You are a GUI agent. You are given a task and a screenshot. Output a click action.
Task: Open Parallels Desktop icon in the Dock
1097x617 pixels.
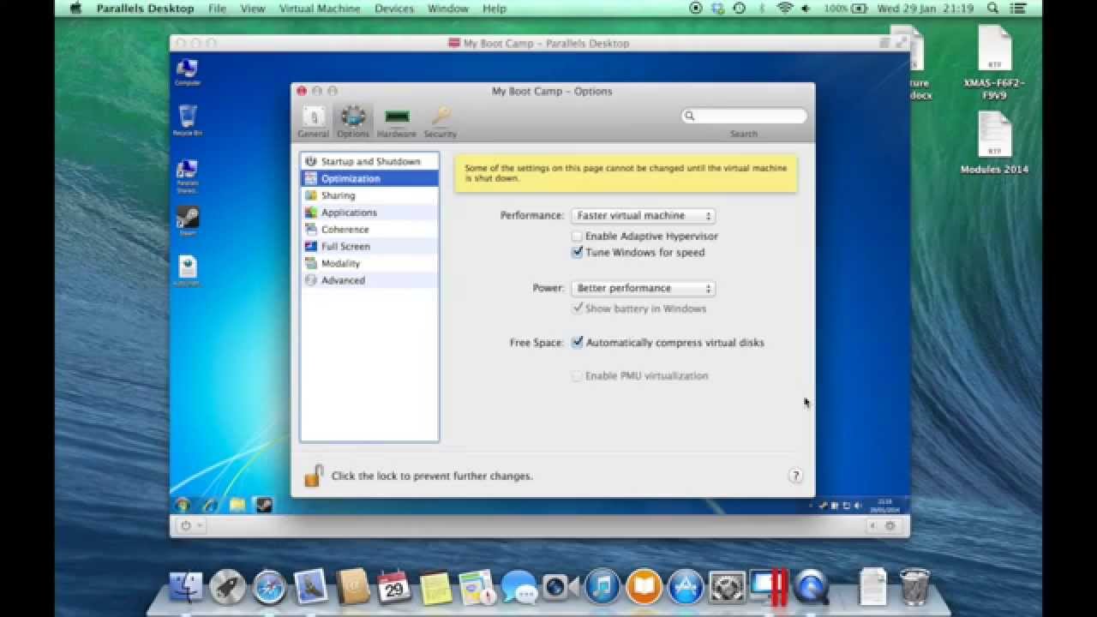click(768, 587)
